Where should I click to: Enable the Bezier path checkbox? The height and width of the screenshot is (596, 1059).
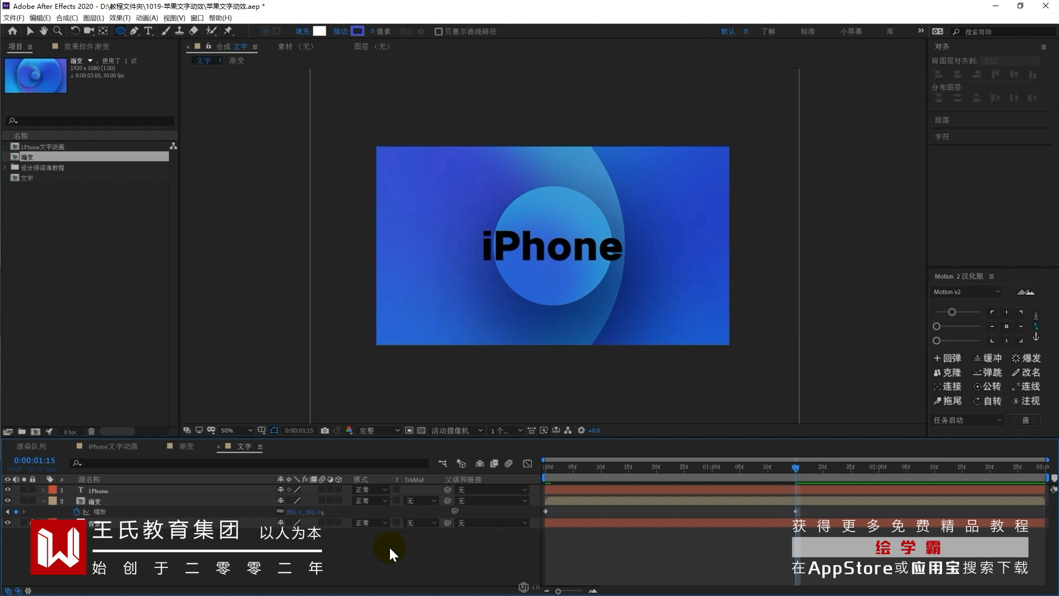tap(438, 31)
